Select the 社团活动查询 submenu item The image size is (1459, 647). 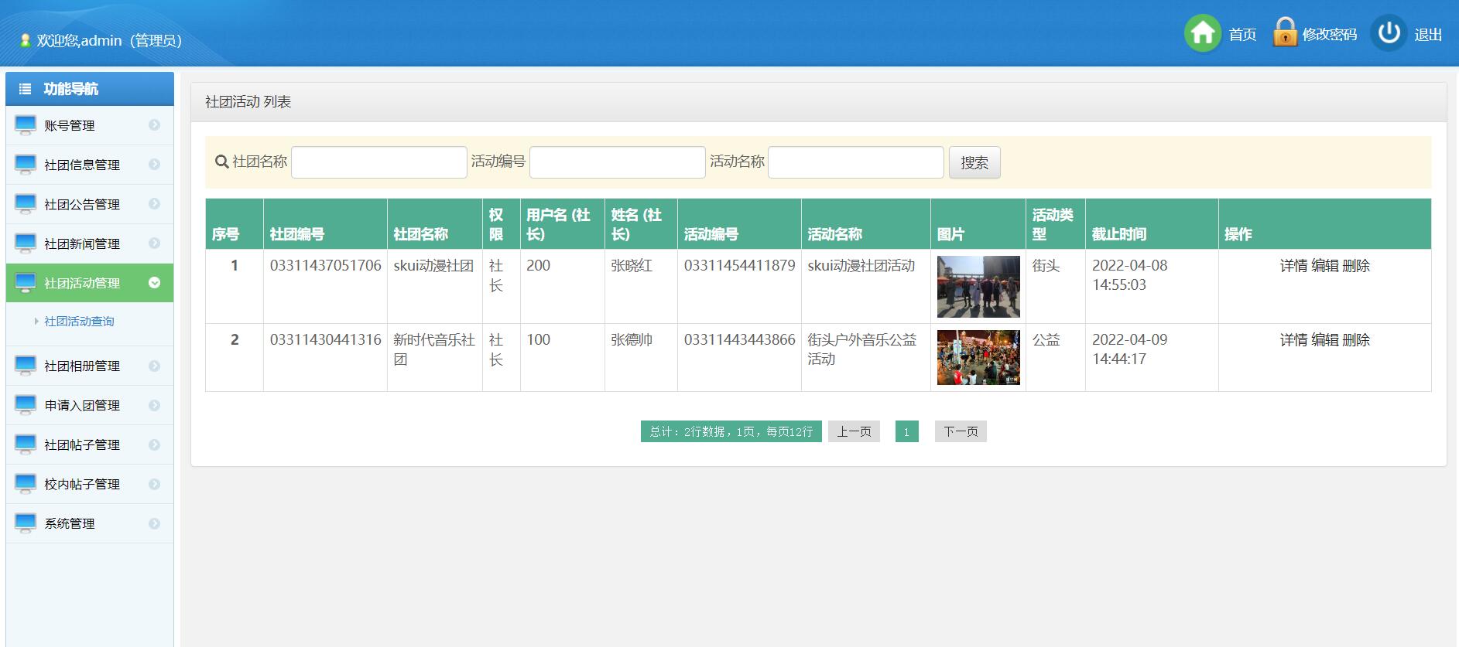tap(79, 321)
